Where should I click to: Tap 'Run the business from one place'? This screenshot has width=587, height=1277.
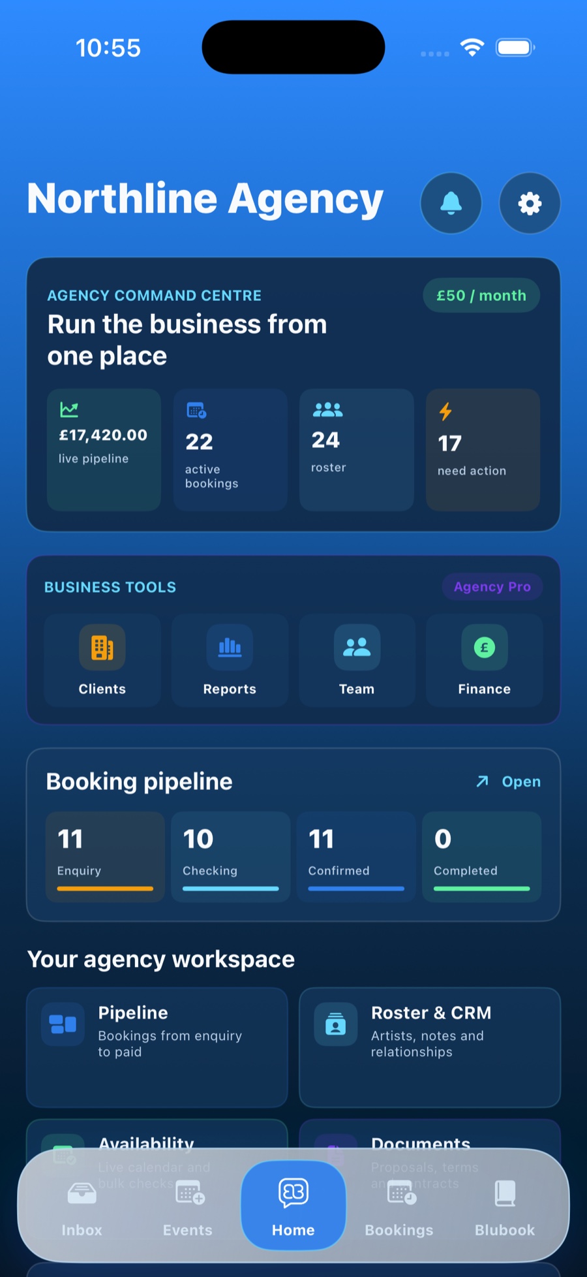coord(187,340)
